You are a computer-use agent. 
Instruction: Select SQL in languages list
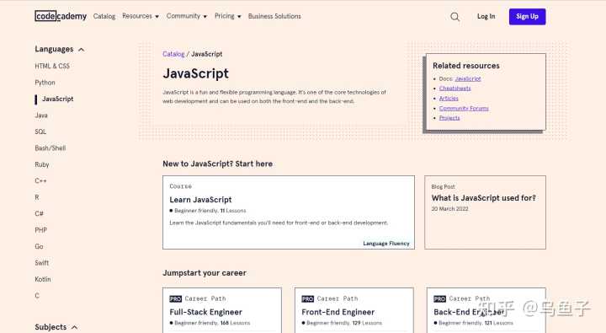[x=40, y=132]
